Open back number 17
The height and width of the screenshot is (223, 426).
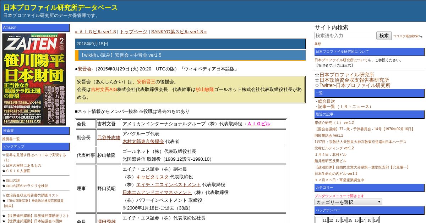pyautogui.click(x=363, y=220)
